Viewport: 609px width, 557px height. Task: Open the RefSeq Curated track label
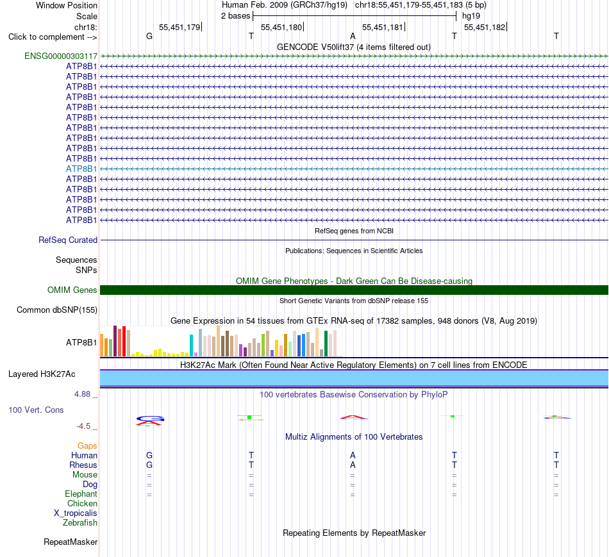point(67,240)
